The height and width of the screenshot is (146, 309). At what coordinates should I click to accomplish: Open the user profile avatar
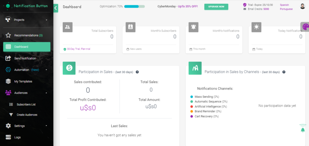coord(302,6)
